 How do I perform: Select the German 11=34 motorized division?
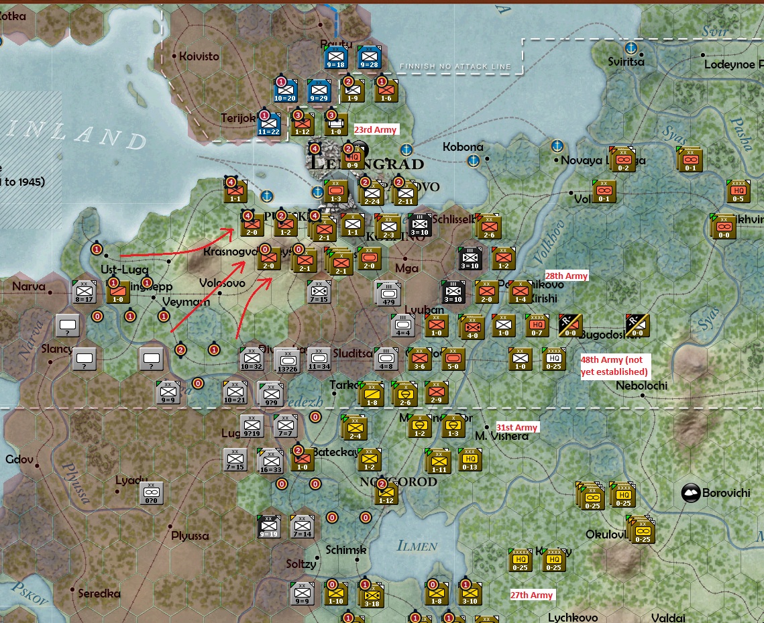[319, 359]
